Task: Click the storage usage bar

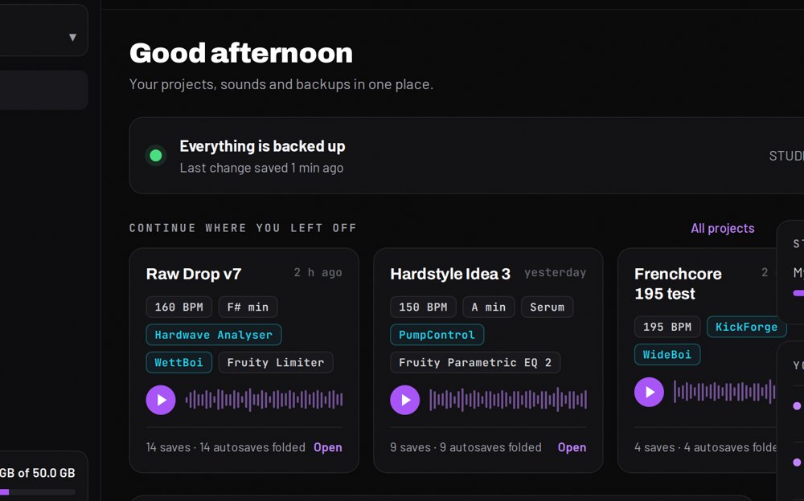Action: coord(38,492)
